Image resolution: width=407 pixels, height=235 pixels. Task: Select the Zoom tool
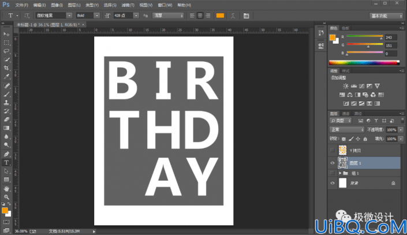click(6, 197)
